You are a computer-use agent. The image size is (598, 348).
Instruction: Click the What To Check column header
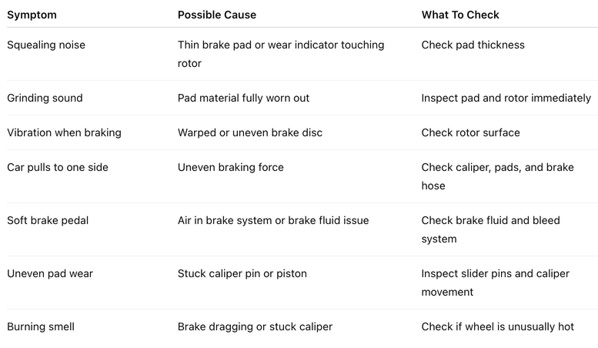[x=460, y=15]
